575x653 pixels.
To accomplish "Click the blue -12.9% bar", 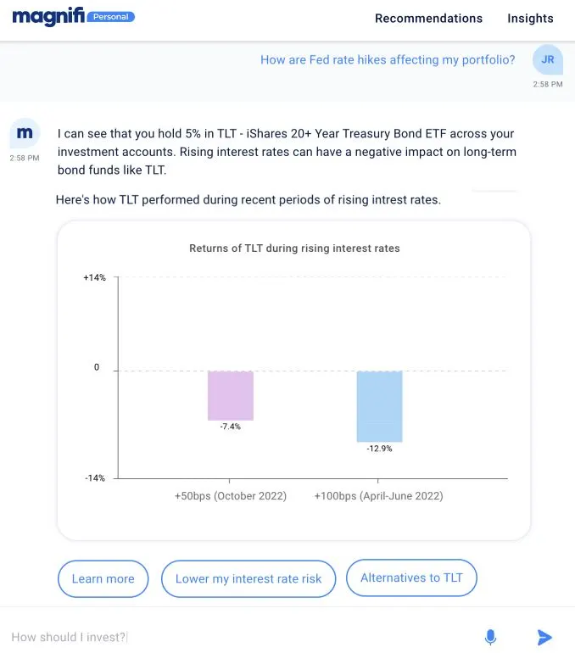I will (379, 406).
